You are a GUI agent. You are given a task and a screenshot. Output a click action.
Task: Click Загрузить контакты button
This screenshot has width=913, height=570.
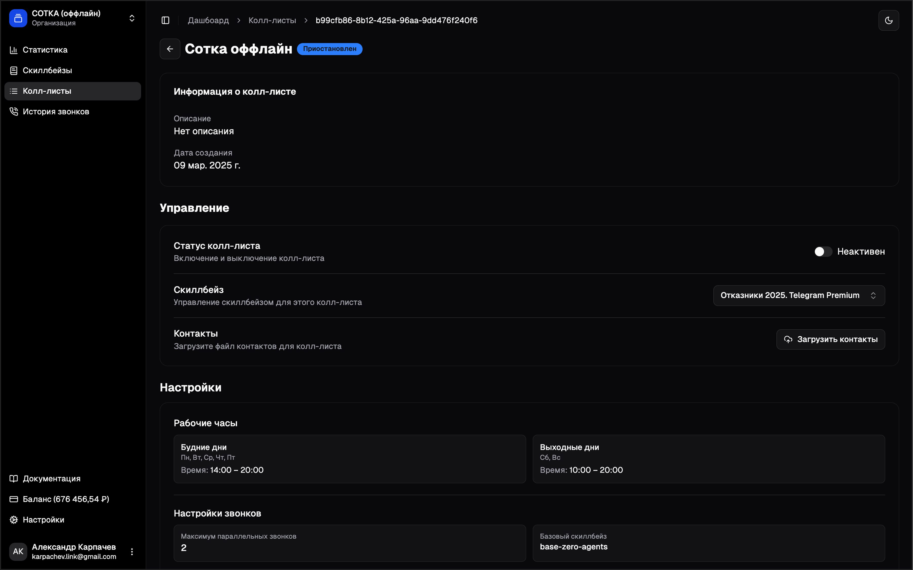830,339
